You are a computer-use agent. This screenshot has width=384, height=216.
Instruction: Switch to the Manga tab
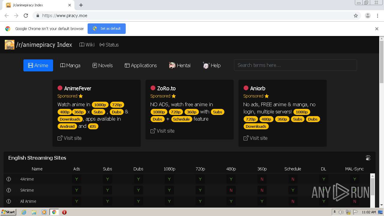70,65
